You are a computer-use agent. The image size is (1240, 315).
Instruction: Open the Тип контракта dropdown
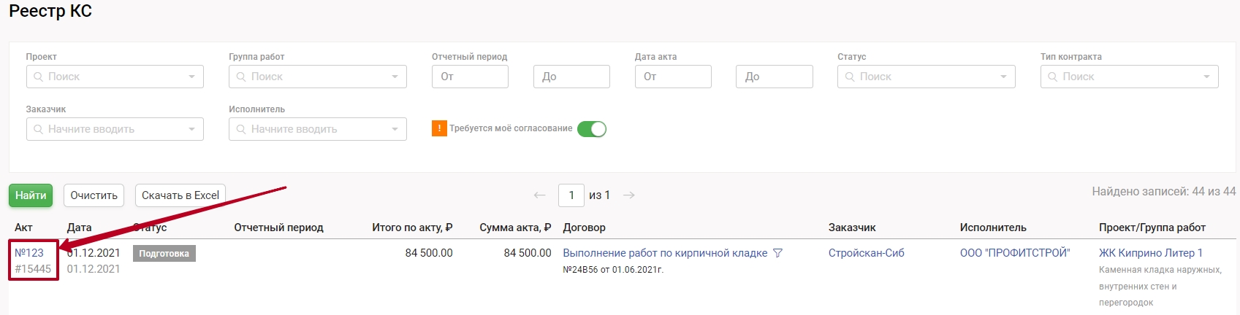click(x=1129, y=77)
